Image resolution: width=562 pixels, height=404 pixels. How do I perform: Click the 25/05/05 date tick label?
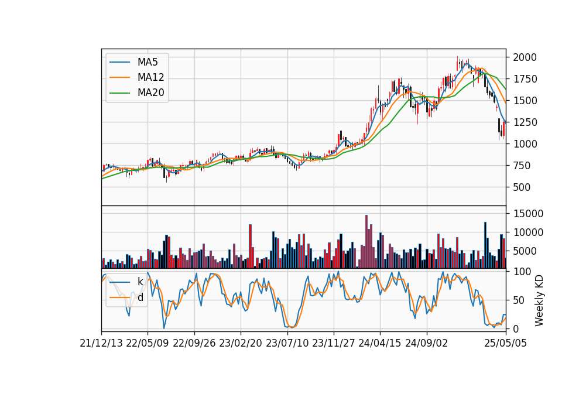(x=506, y=343)
